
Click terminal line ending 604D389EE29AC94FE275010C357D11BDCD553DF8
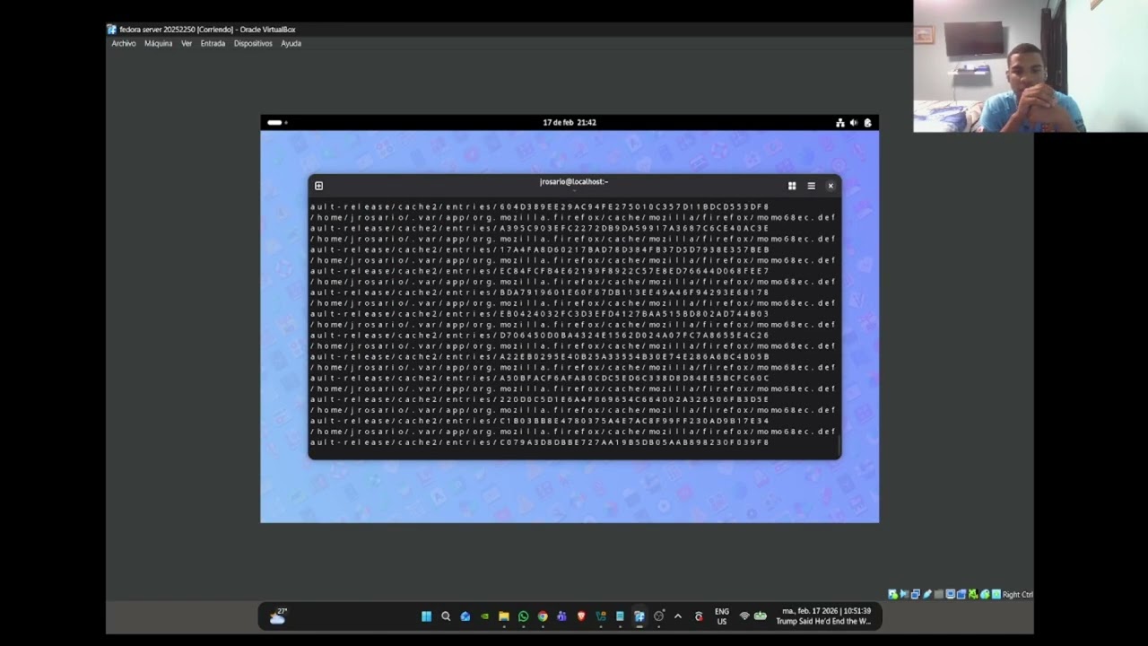pos(540,207)
